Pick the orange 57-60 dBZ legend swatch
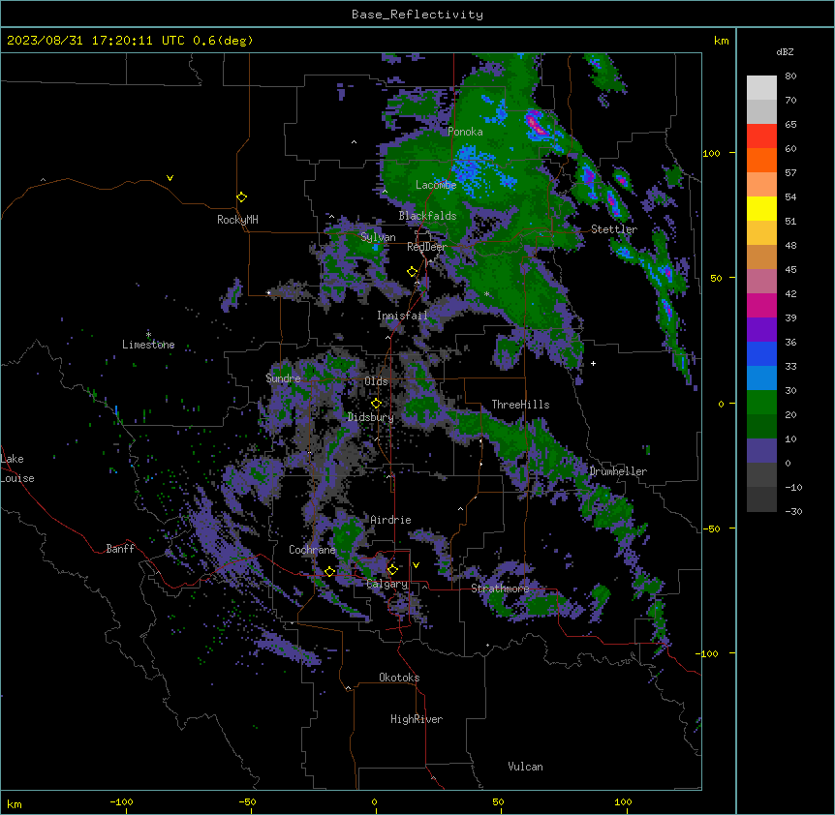This screenshot has width=835, height=815. point(761,161)
